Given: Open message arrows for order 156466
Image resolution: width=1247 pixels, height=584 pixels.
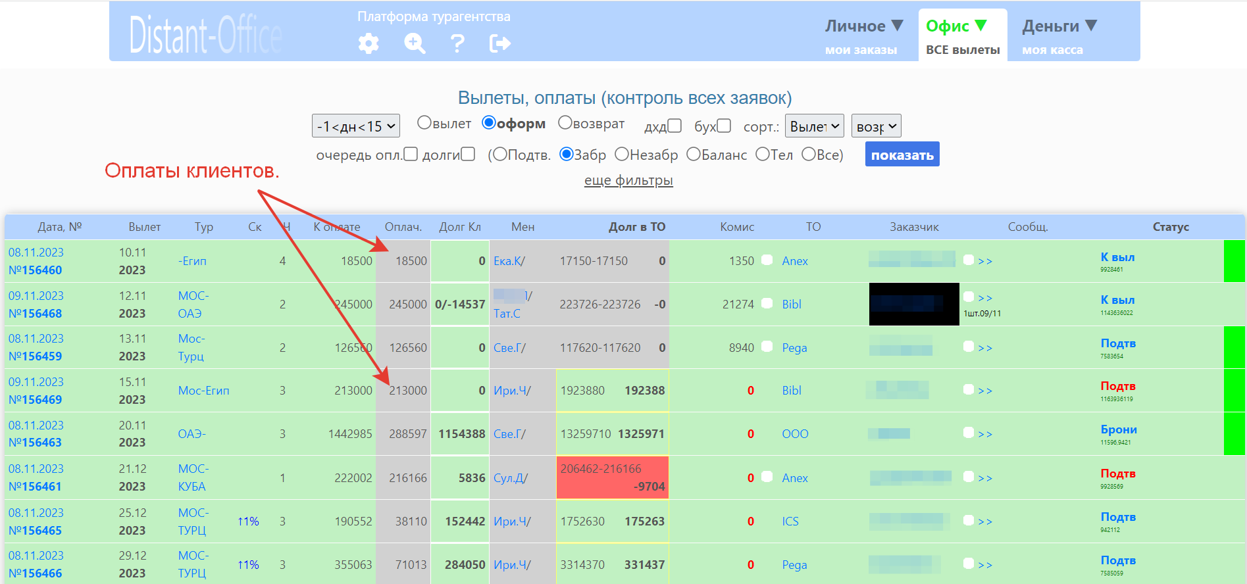Looking at the screenshot, I should [985, 565].
